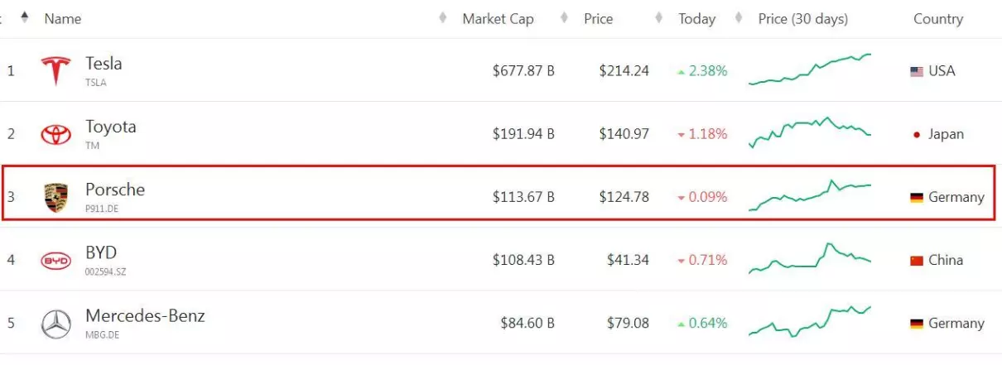Click the Price (30 days) header

(803, 18)
